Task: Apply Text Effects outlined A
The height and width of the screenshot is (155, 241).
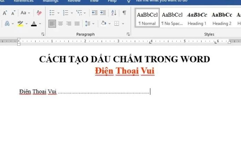Action: (x=7, y=23)
